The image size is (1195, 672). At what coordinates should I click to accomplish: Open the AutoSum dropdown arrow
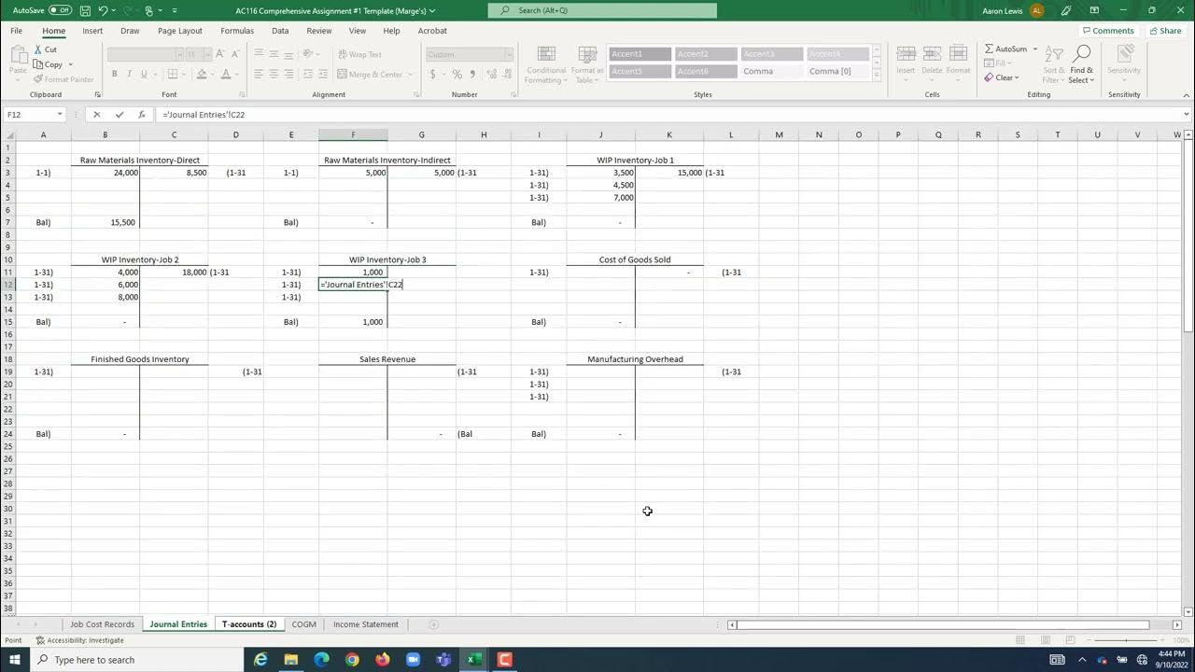(x=1034, y=49)
